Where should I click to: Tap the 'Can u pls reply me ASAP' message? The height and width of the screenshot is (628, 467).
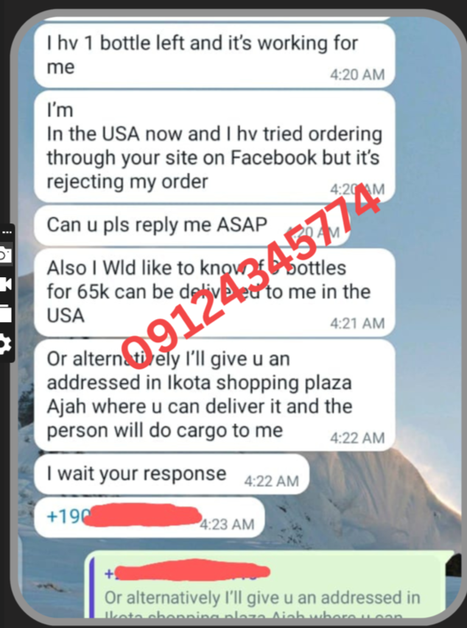pos(192,225)
